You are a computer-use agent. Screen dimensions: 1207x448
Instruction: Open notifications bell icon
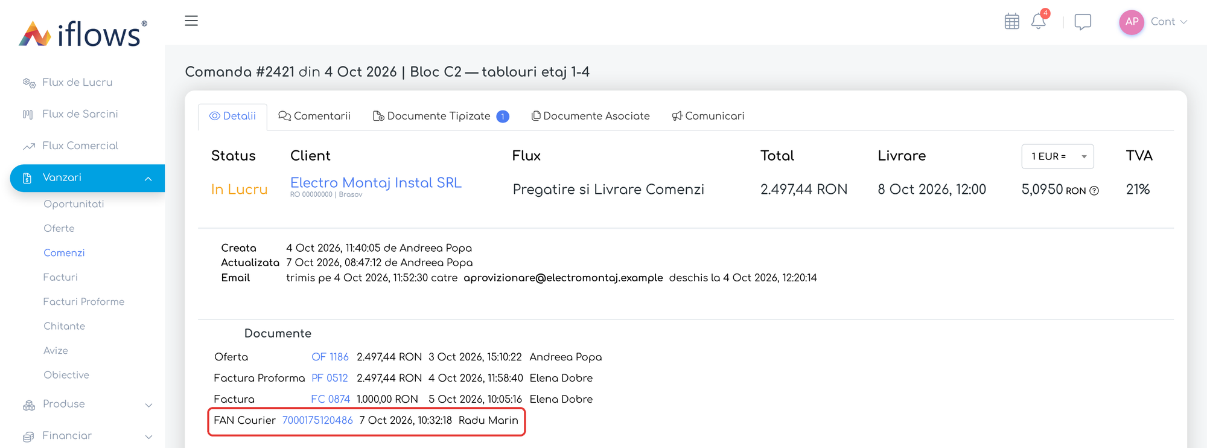1039,21
